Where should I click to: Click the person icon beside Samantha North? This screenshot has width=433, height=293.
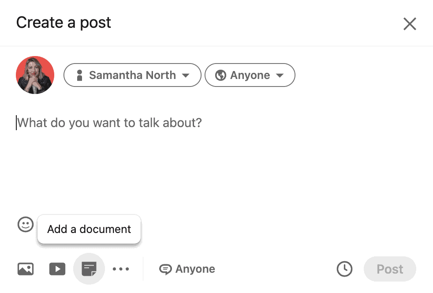79,75
